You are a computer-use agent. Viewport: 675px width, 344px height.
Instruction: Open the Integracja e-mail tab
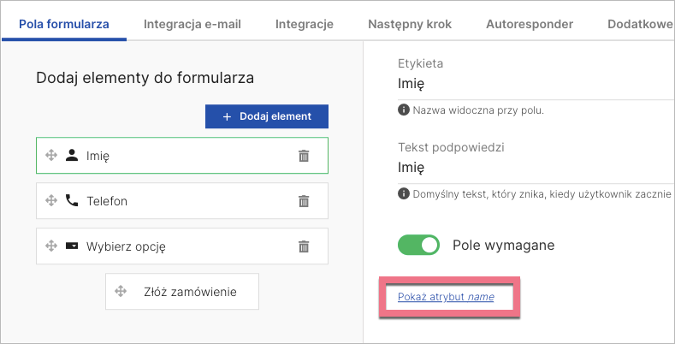pos(192,24)
